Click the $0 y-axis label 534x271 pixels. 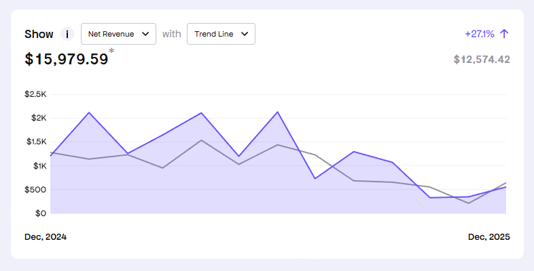click(39, 213)
